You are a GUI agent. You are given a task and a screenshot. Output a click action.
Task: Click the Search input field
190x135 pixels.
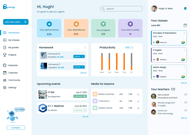tap(121, 9)
